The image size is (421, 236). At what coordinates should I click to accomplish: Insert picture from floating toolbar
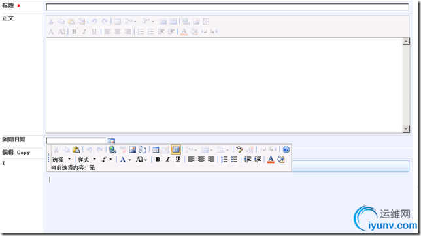(133, 149)
